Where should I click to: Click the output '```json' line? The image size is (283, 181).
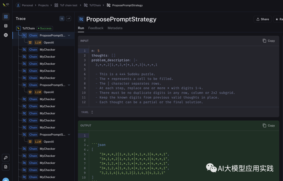coord(99,145)
